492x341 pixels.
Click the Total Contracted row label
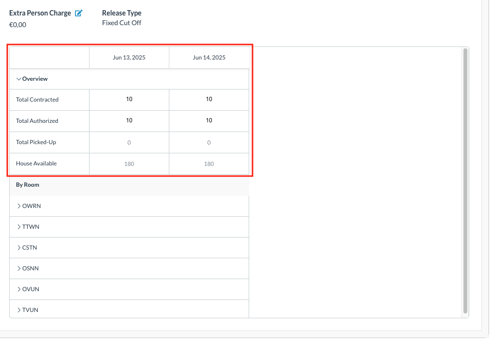click(x=37, y=100)
